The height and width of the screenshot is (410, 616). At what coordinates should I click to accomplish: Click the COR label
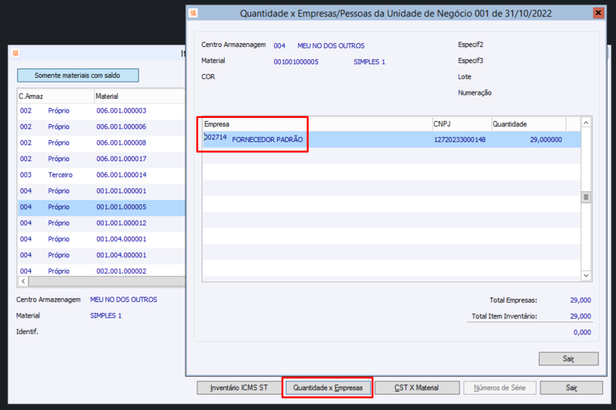coord(208,77)
